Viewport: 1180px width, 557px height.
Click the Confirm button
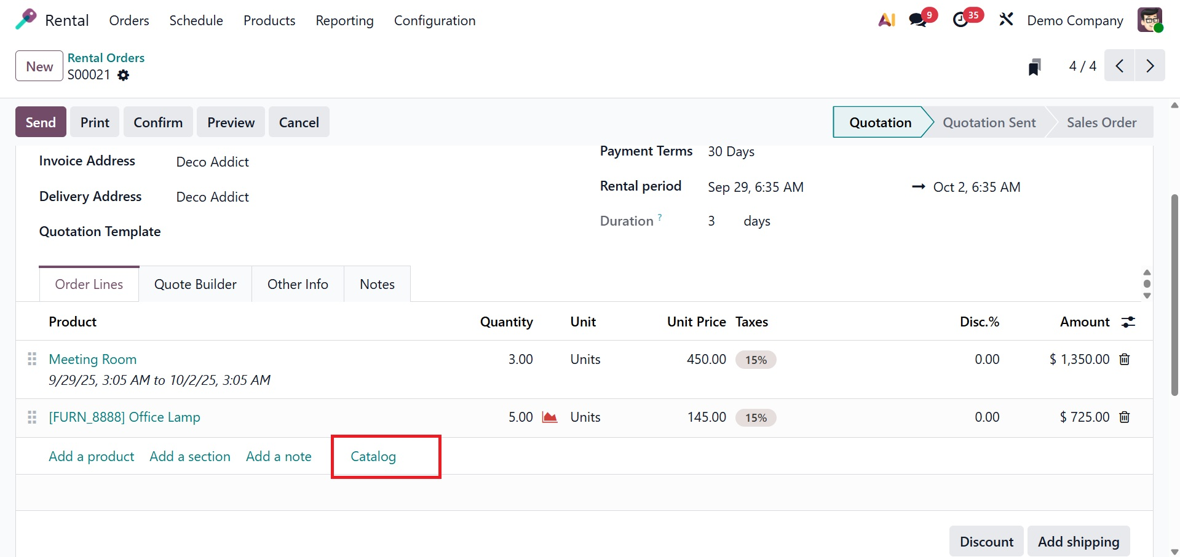point(158,122)
